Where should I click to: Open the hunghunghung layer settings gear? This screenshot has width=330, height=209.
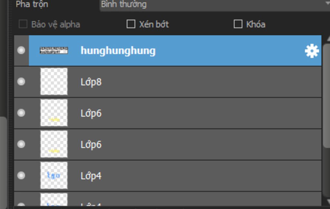(x=312, y=51)
